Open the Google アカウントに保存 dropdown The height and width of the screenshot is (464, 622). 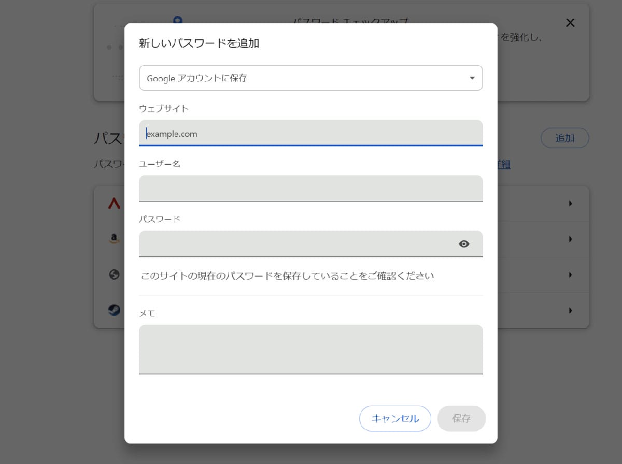click(x=311, y=78)
